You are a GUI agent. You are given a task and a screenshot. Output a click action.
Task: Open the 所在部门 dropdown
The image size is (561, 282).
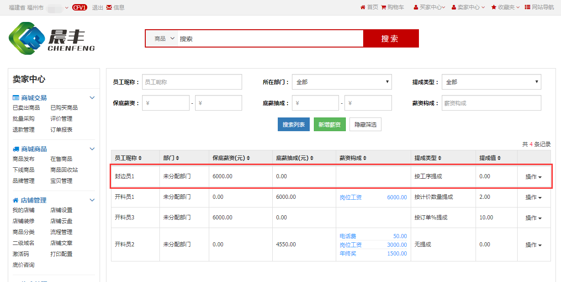coord(342,82)
